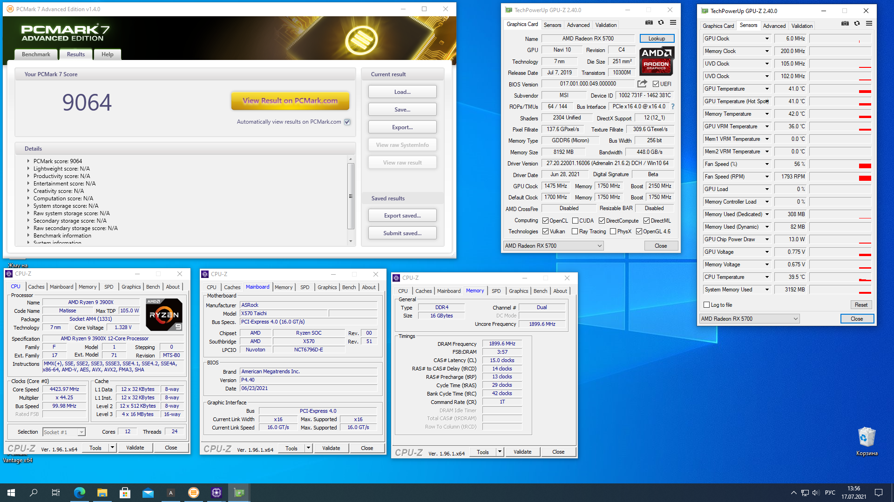This screenshot has height=502, width=894.
Task: Toggle the UEFI checkbox in GPU-Z
Action: point(656,84)
